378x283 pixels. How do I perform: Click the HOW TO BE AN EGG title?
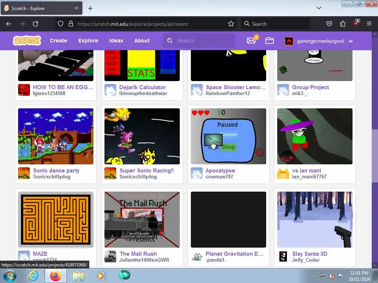(63, 87)
